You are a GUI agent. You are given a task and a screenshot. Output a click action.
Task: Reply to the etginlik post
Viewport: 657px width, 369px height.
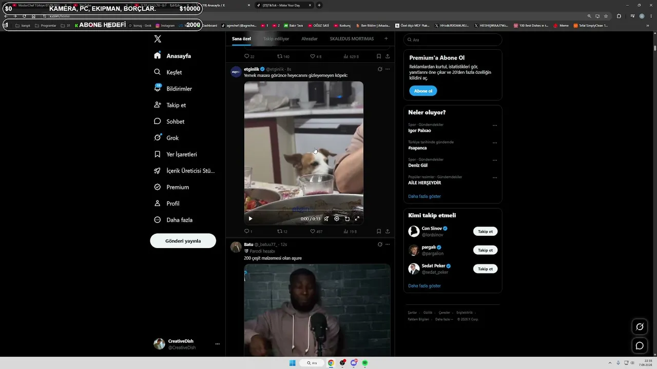pos(248,232)
